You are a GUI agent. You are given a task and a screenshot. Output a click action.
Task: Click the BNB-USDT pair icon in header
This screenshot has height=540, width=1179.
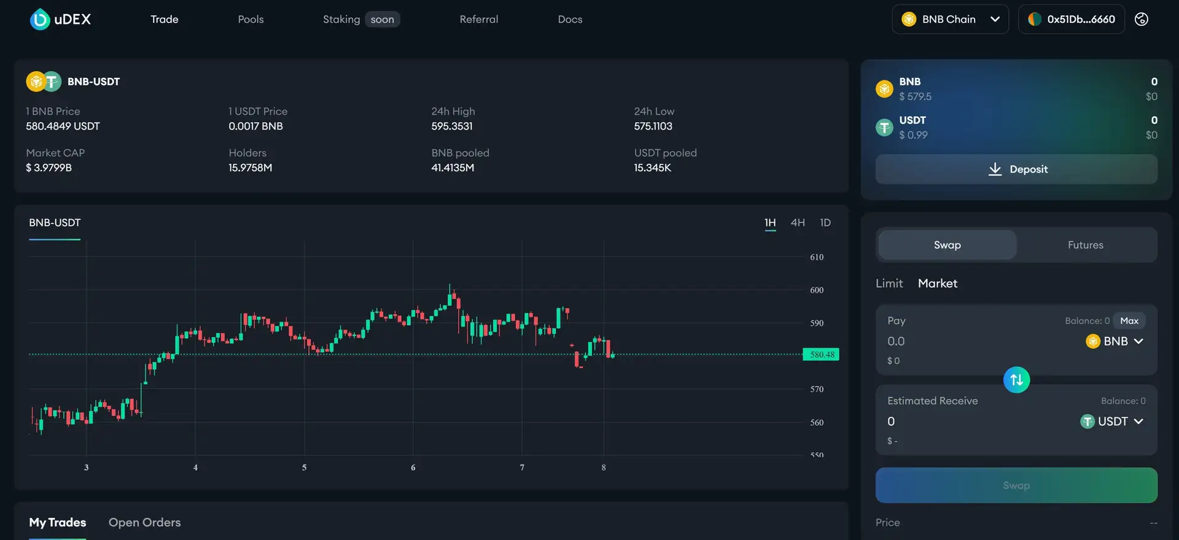pyautogui.click(x=44, y=82)
